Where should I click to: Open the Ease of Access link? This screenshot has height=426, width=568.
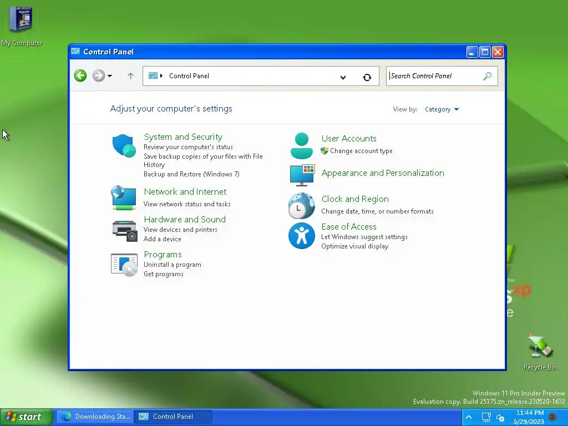coord(349,226)
